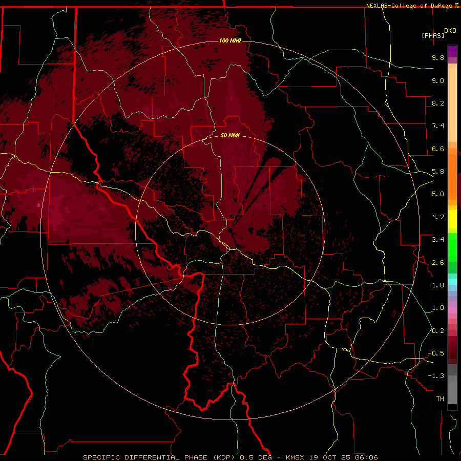Click the 9.0 scale value
This screenshot has width=461, height=461.
438,80
